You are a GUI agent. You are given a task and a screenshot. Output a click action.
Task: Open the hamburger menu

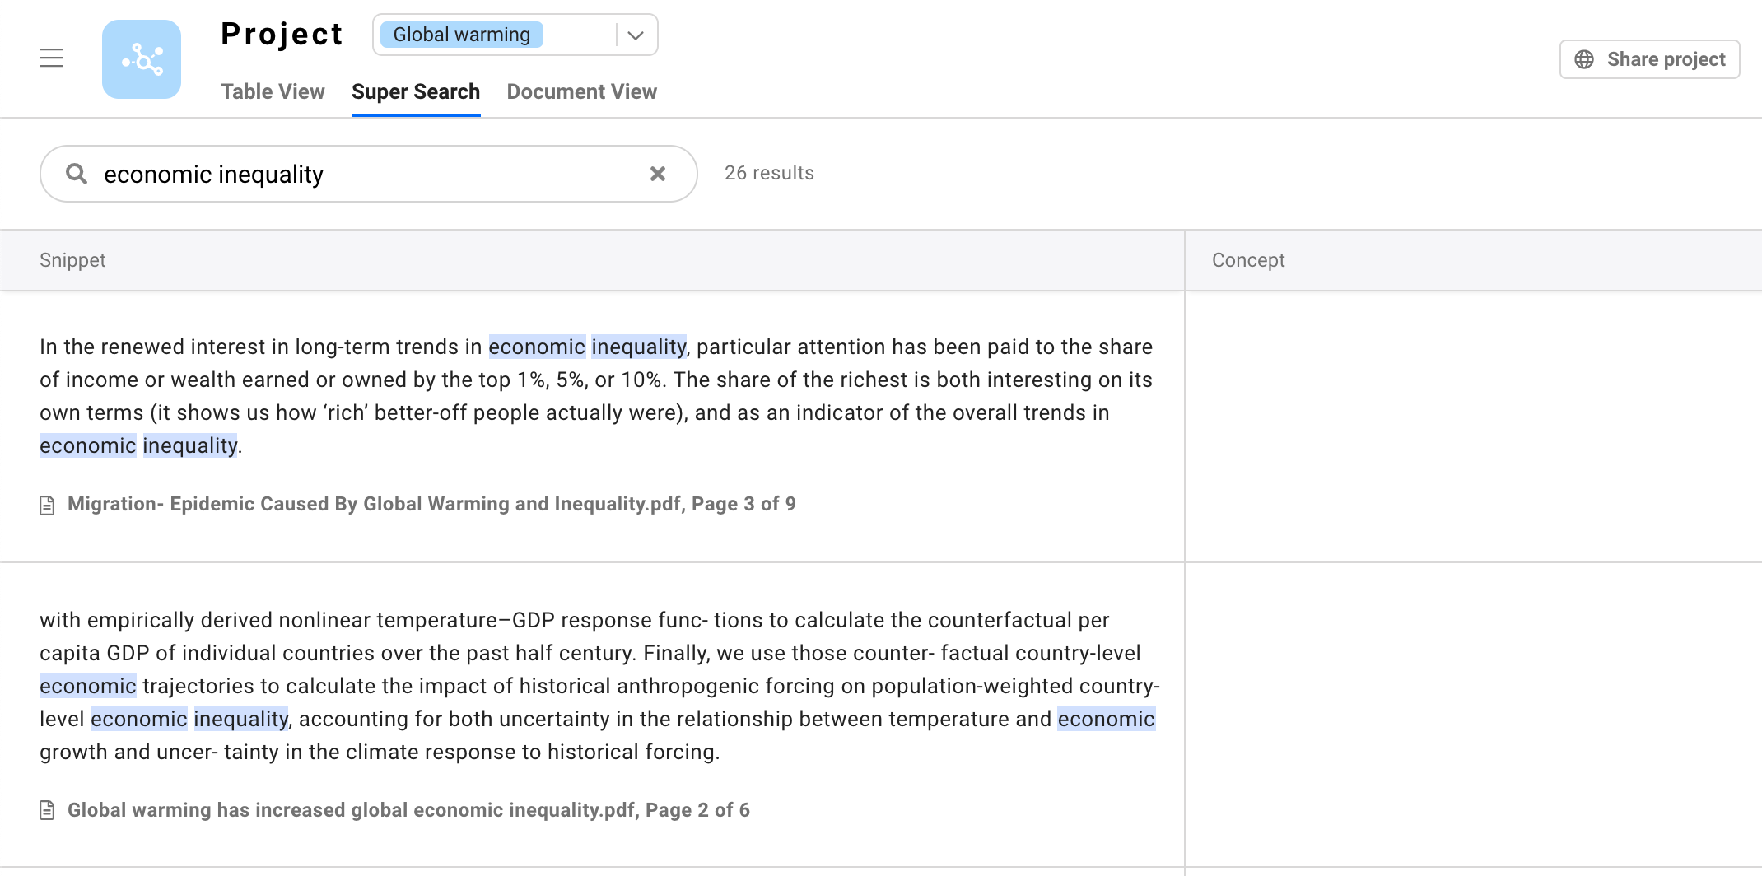pyautogui.click(x=51, y=58)
